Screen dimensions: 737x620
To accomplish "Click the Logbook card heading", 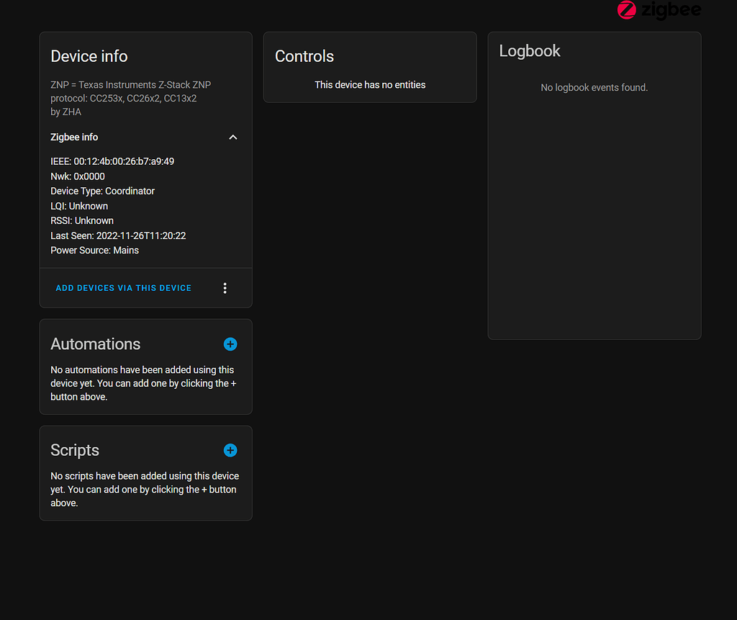I will click(530, 51).
